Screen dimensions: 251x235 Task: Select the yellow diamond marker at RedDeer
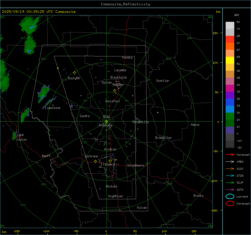coord(115,91)
